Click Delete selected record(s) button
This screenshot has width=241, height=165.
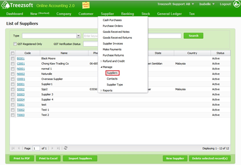point(210,158)
